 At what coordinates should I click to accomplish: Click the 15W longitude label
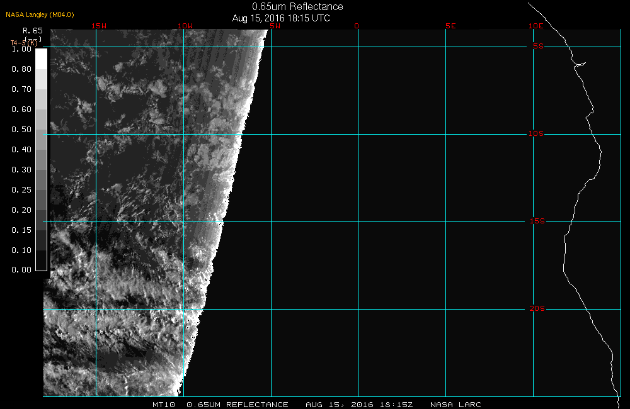coord(99,26)
